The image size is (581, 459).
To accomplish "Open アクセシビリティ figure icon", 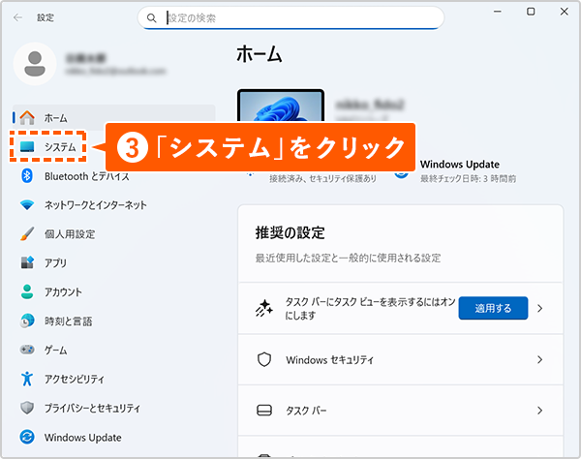I will 27,379.
